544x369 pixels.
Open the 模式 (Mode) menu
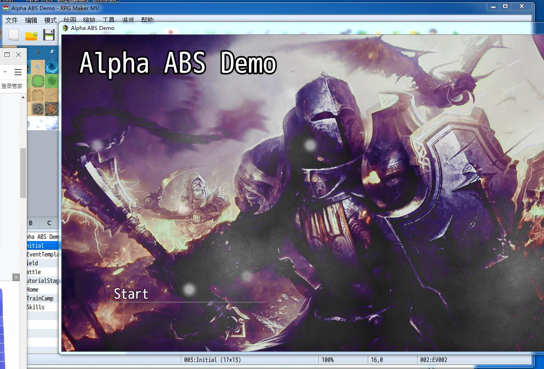50,20
